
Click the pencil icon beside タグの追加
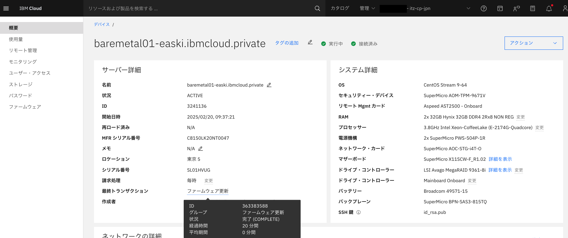(x=310, y=42)
